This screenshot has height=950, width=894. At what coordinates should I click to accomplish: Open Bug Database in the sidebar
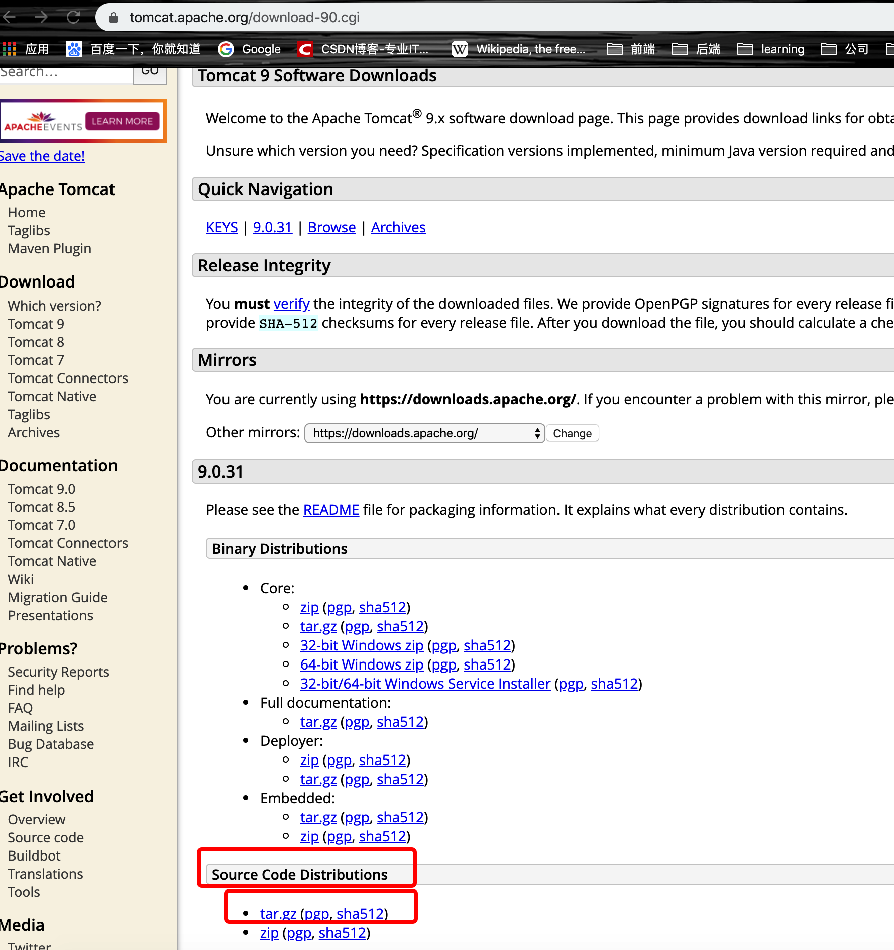click(51, 744)
